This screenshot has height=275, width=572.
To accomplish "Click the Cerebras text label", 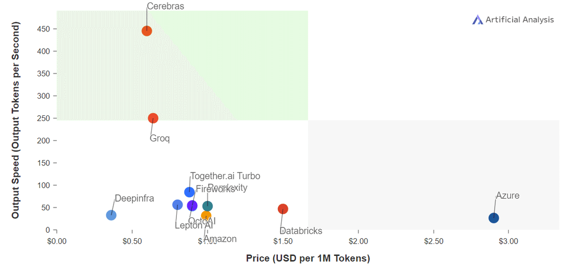I will point(165,6).
